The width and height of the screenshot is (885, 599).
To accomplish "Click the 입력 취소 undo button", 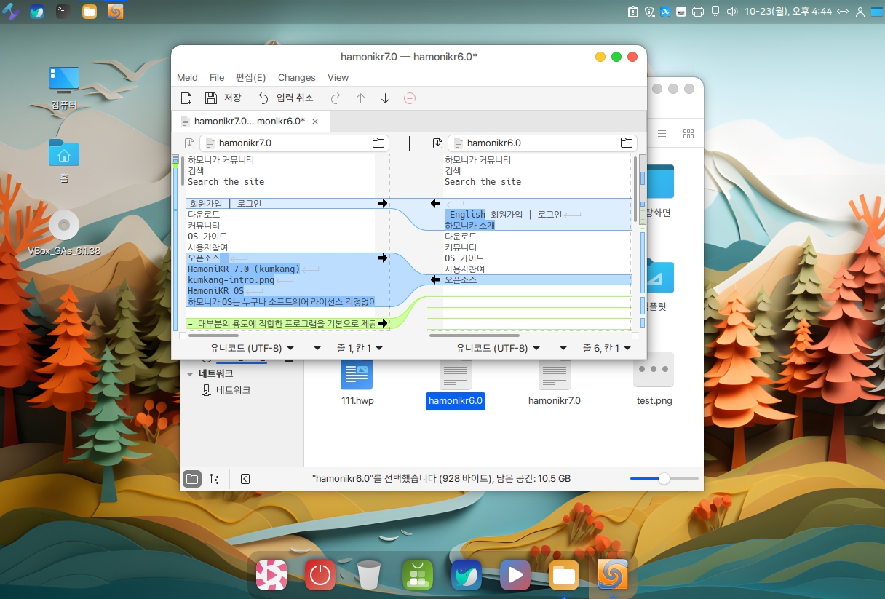I will [286, 98].
